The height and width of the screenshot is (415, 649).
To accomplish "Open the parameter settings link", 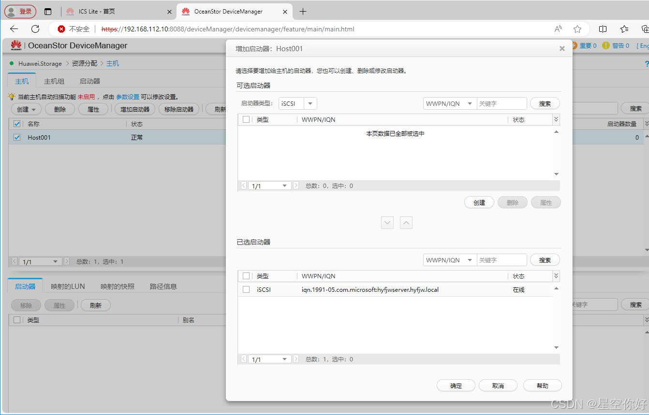I will pyautogui.click(x=128, y=97).
